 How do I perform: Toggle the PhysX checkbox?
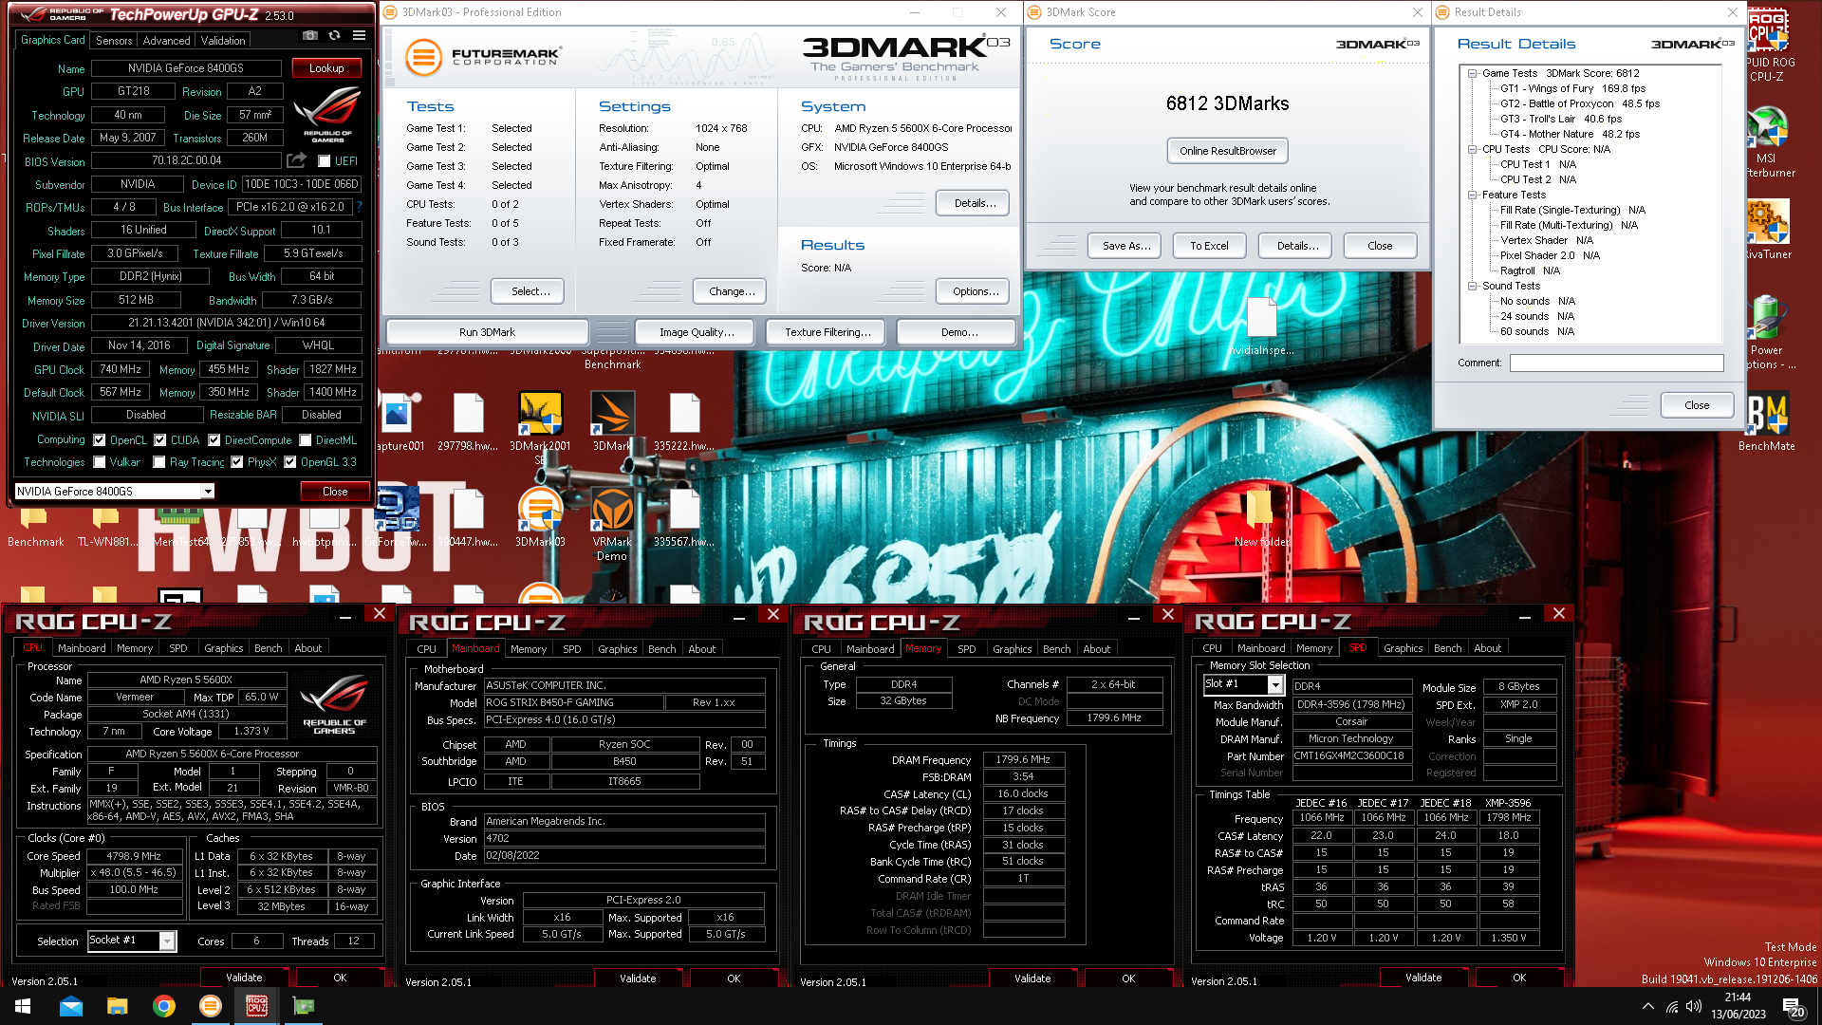coord(237,462)
